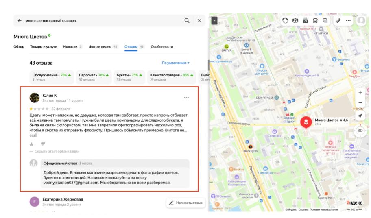Select the BlackTyres marker

pyautogui.click(x=250, y=147)
